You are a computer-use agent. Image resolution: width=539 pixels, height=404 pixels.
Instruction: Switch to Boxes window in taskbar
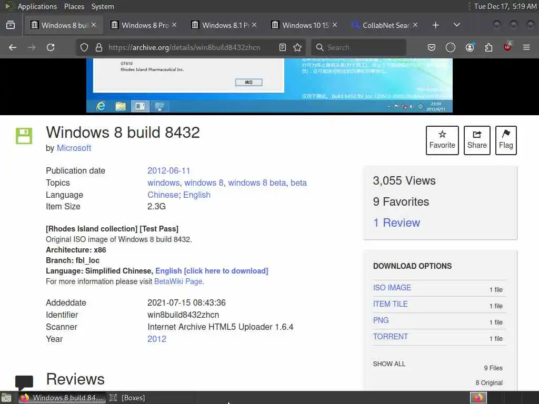(x=128, y=398)
